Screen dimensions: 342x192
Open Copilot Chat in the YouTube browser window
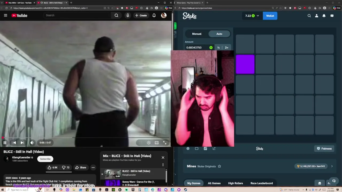pos(168,8)
